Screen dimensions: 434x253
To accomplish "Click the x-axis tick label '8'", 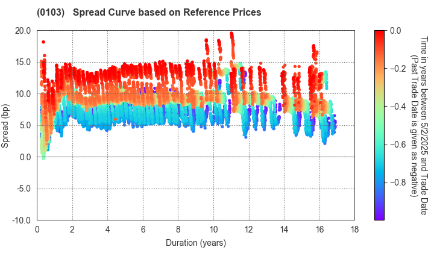I will [178, 230].
